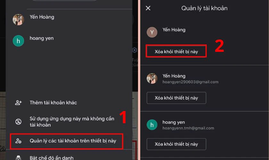Remove first Yến Hoàng account via highlighted button
269x160 pixels.
[176, 51]
